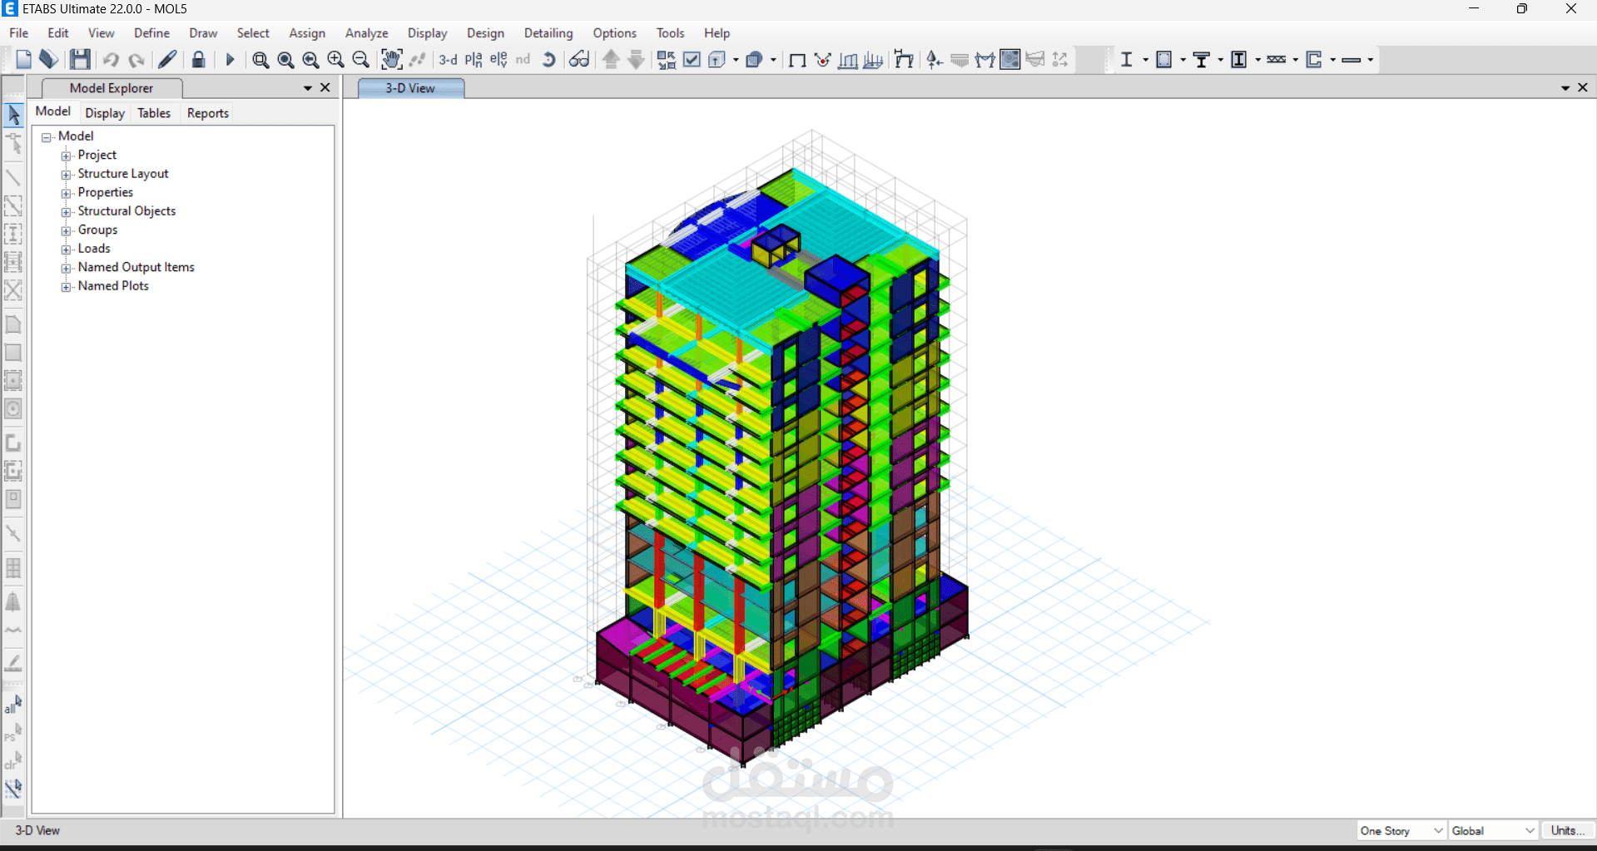Expand the Loads tree node
Screen dimensions: 1597x851
point(66,250)
